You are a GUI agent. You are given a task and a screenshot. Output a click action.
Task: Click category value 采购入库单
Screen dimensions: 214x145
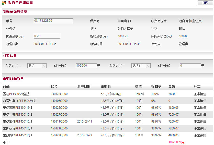coord(126,29)
